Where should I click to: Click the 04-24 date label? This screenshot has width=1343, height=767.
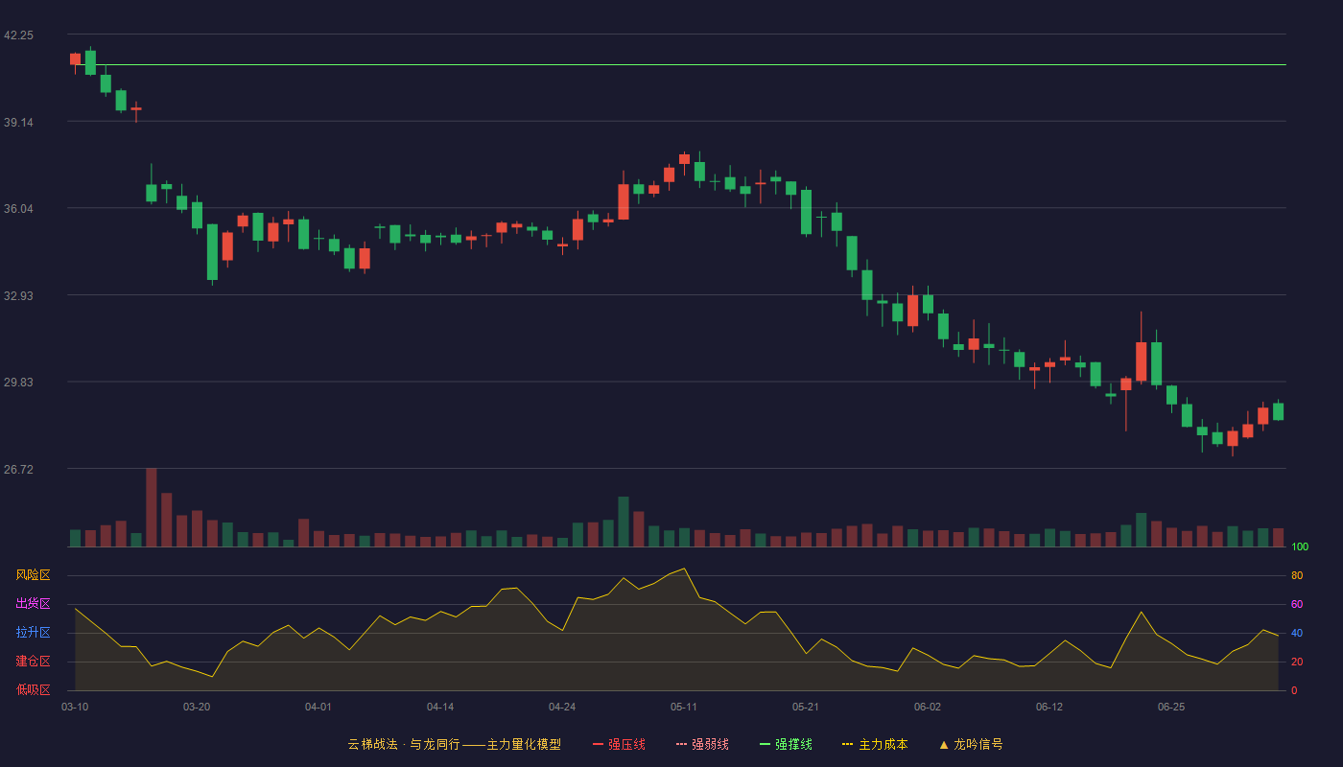pyautogui.click(x=562, y=707)
